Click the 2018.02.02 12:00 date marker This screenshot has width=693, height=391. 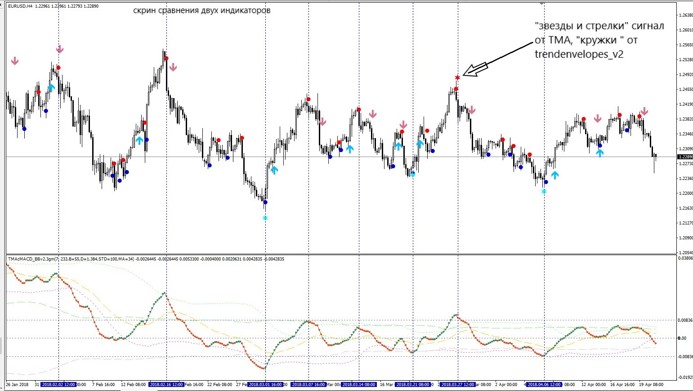click(58, 385)
